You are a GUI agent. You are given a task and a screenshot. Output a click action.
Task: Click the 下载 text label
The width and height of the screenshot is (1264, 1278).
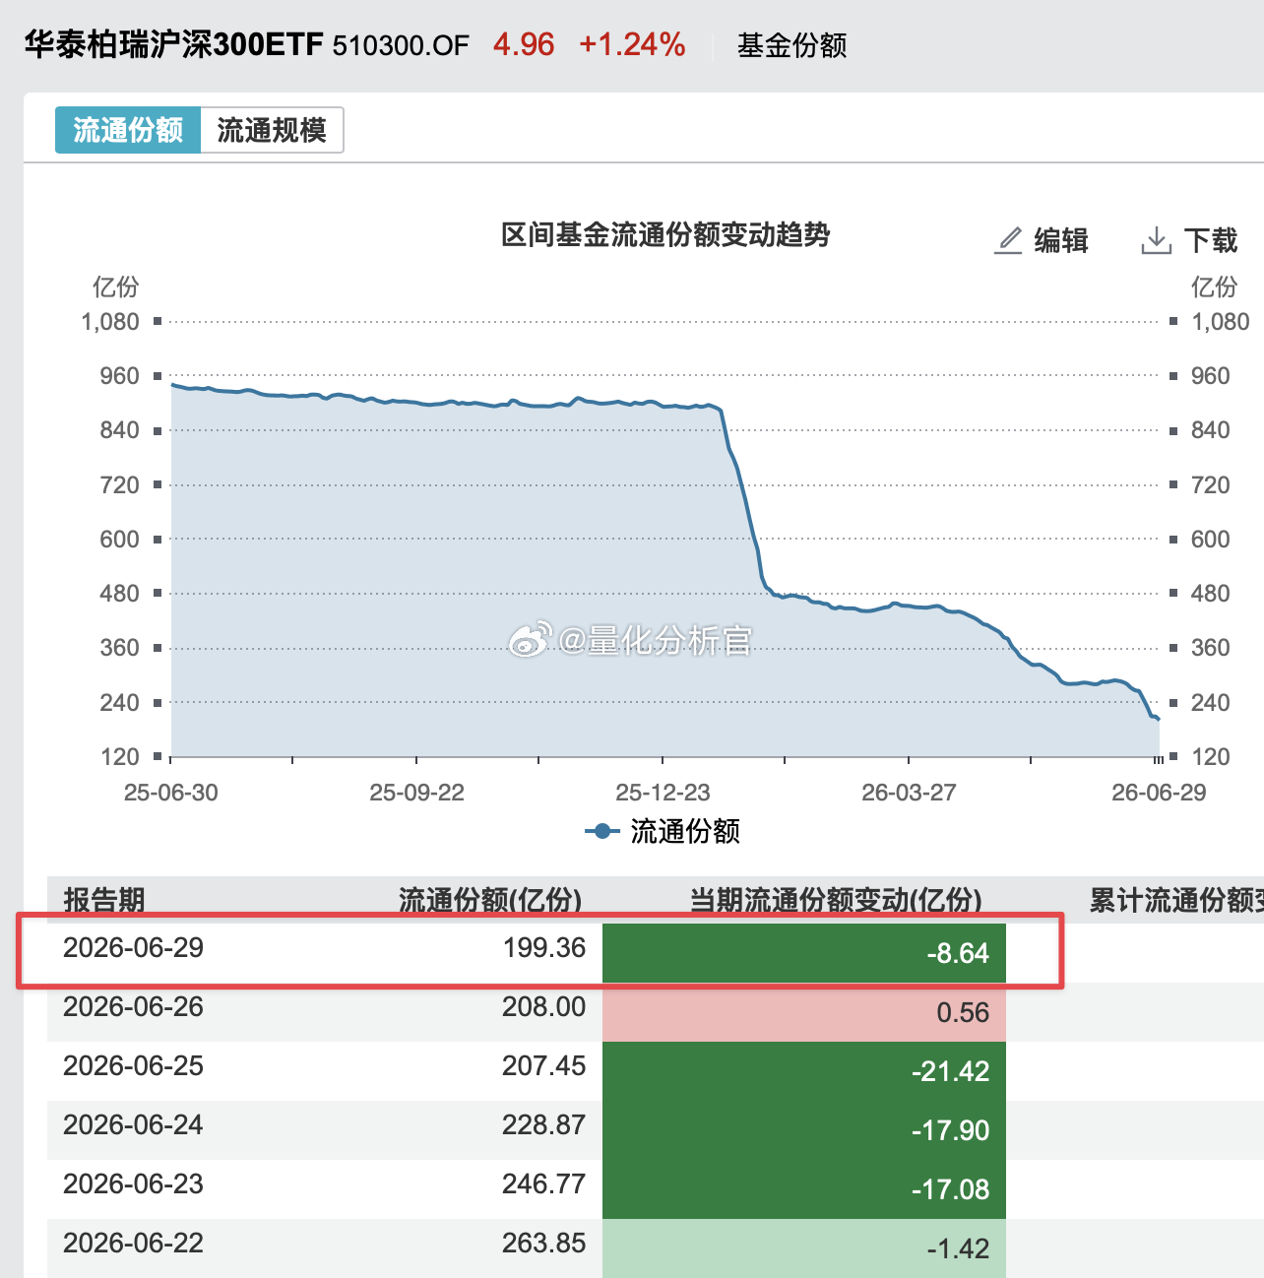(1211, 240)
